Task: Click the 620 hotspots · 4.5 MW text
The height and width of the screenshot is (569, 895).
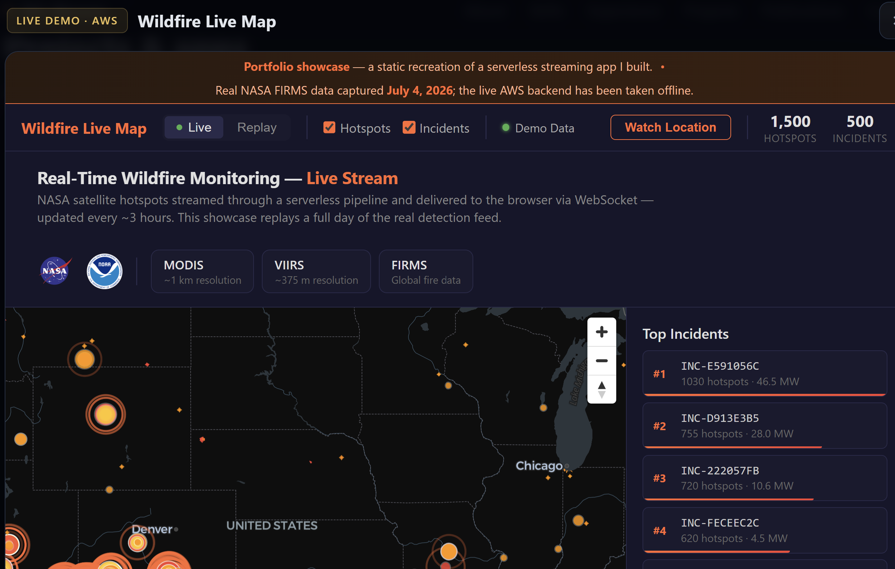Action: [734, 538]
